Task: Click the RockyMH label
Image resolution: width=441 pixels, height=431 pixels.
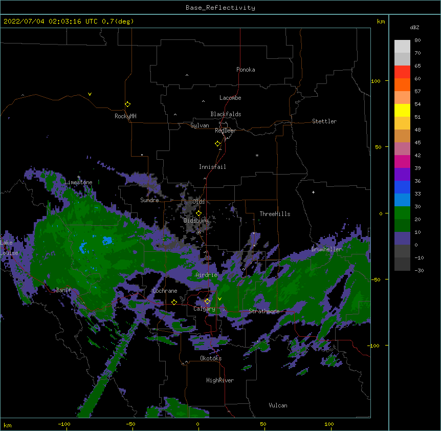Action: [125, 116]
